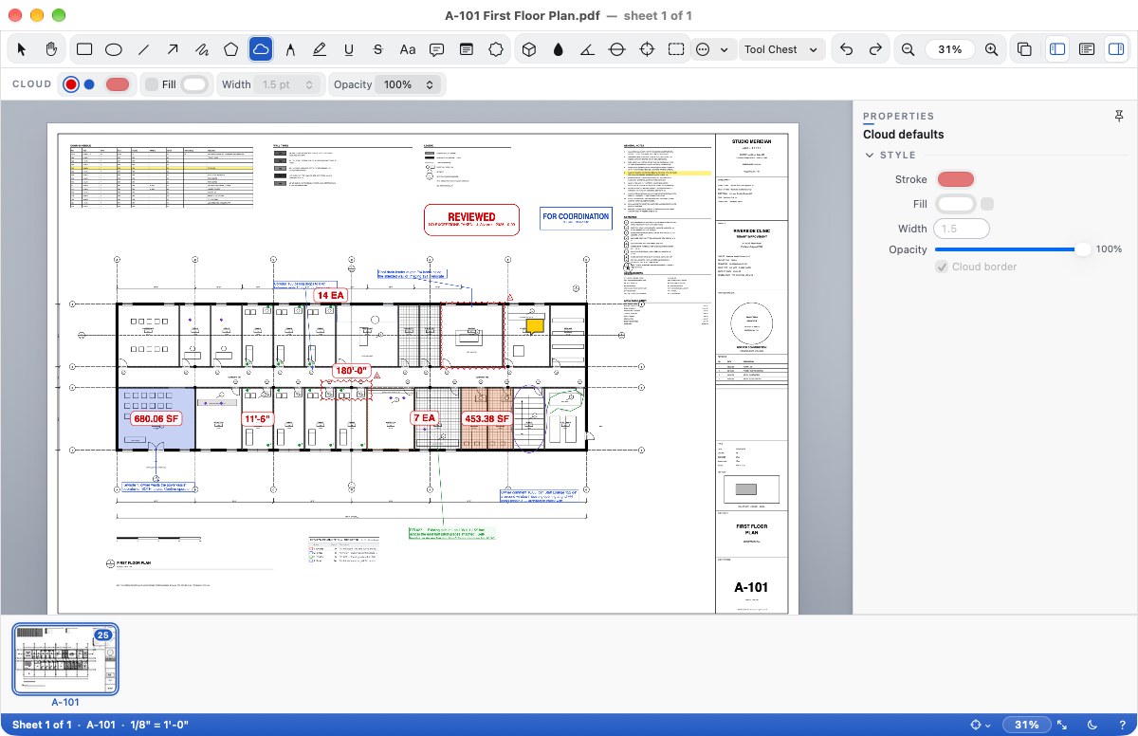Select the freehand squiggle tool
The width and height of the screenshot is (1138, 736).
(202, 49)
